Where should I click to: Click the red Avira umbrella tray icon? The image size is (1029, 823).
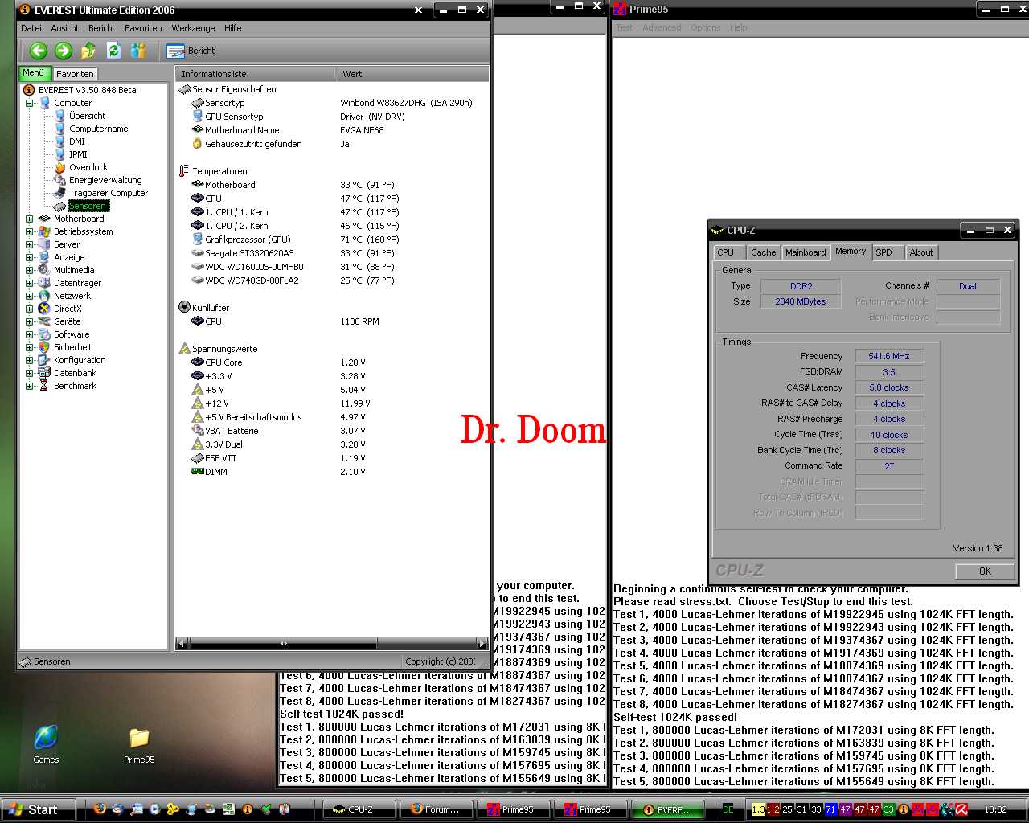click(961, 809)
